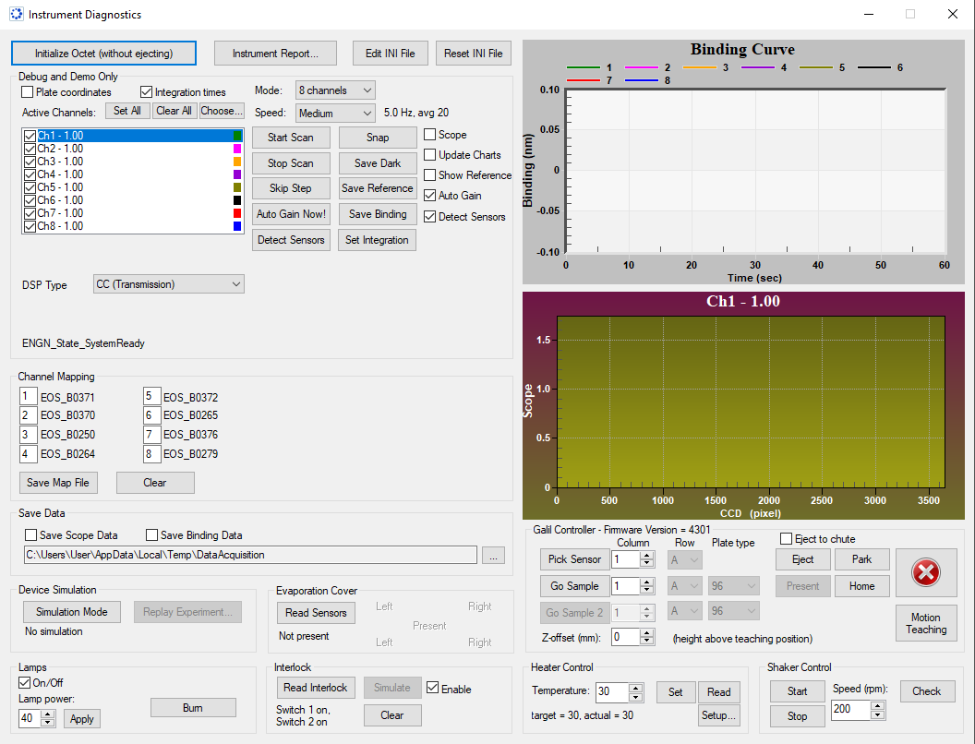Click the Read Interlock button
Screen dimensions: 975x744
tap(315, 688)
